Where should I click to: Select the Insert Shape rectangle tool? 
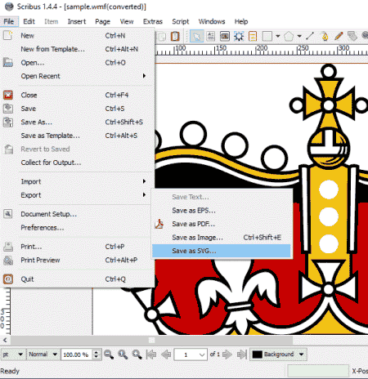point(267,36)
